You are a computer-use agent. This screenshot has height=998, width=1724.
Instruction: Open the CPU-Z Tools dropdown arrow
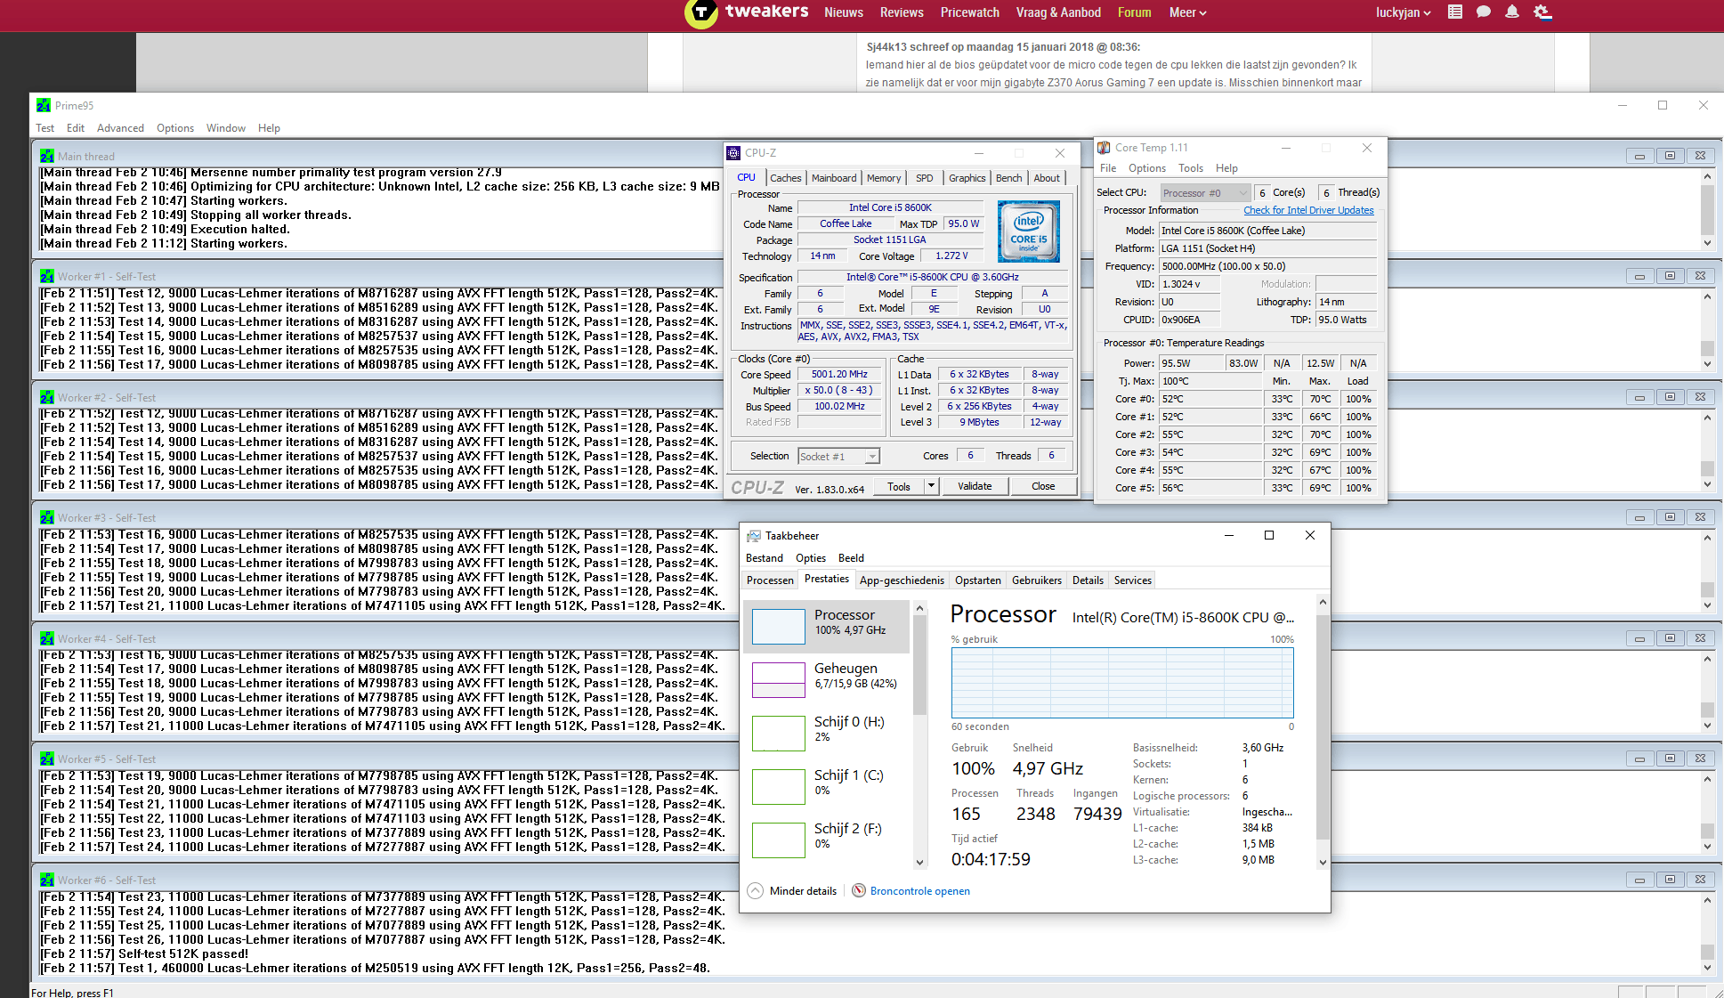coord(931,486)
